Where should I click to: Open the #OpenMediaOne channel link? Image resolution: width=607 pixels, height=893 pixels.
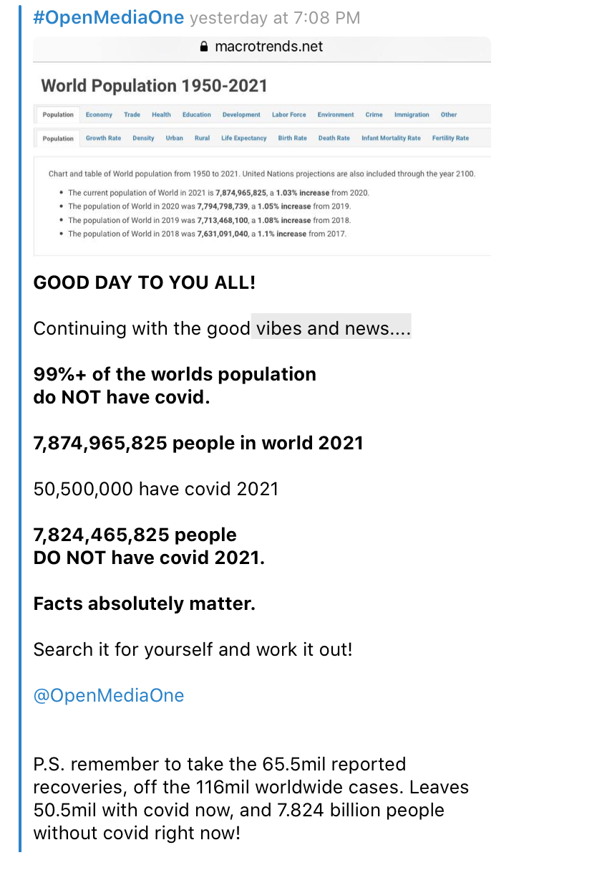[x=109, y=18]
